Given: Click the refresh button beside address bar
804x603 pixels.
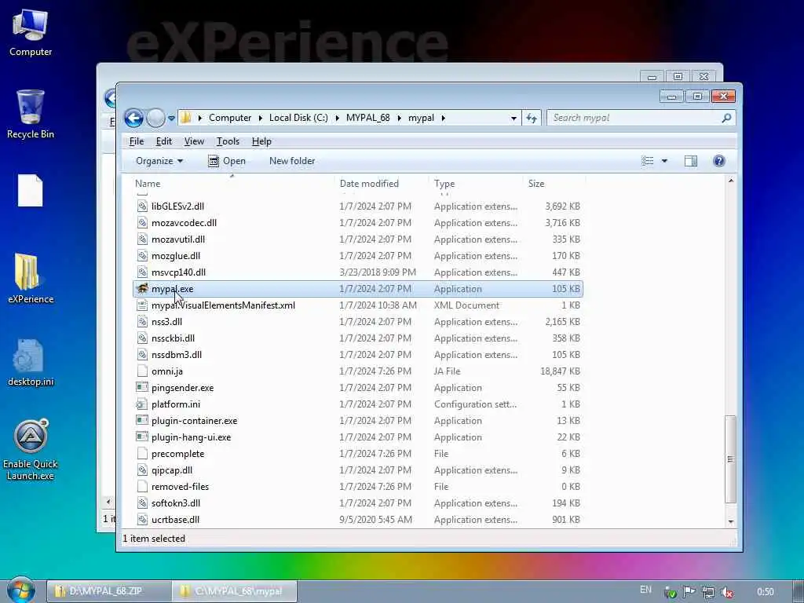Looking at the screenshot, I should tap(532, 118).
